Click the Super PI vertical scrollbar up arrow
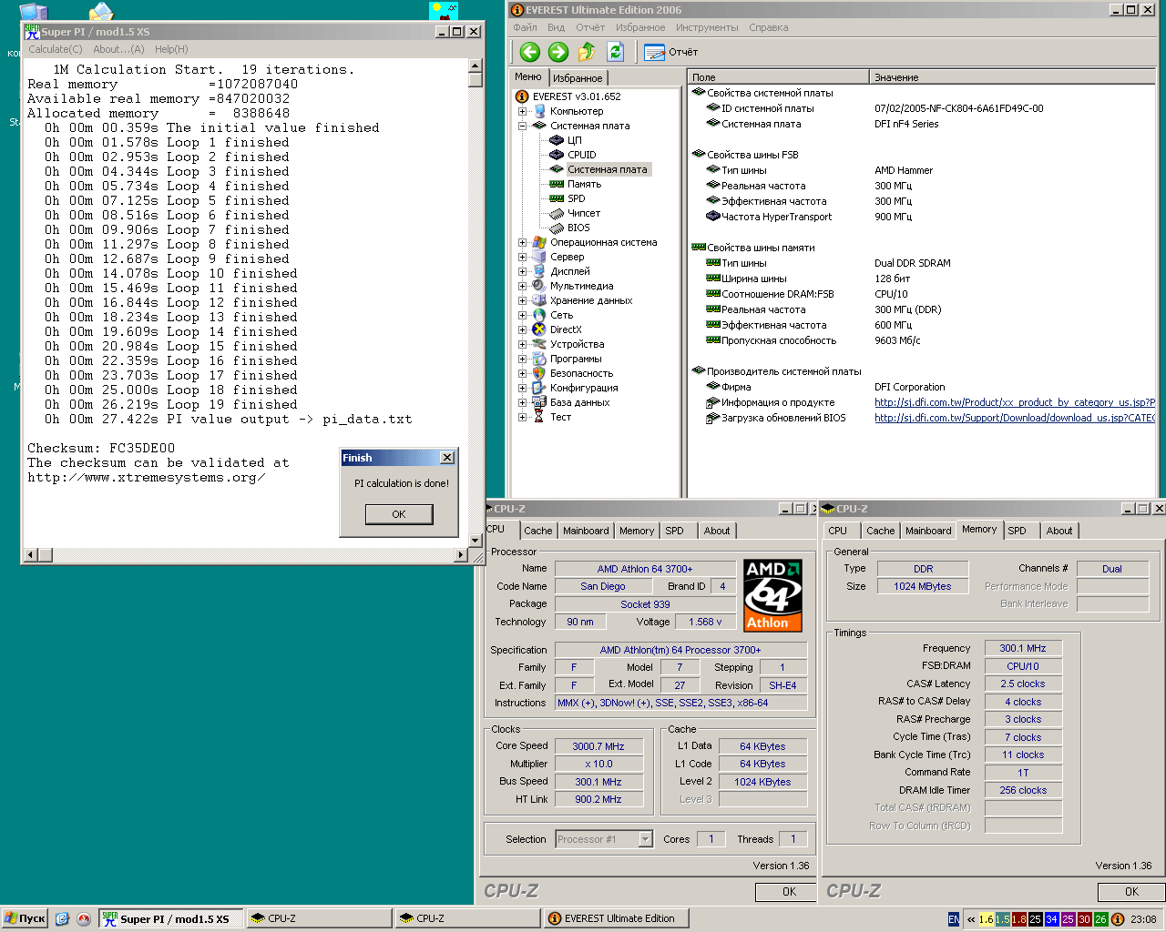The width and height of the screenshot is (1166, 932). [475, 66]
